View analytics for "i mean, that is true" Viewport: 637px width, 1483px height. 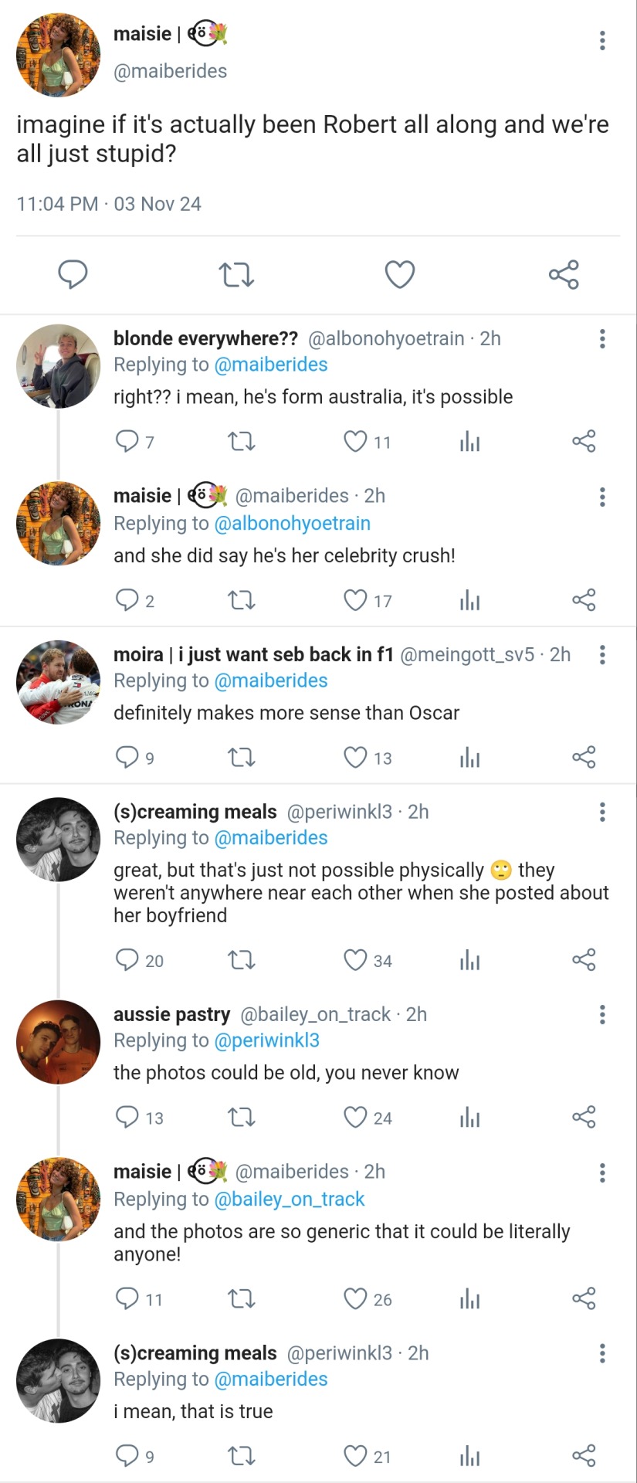[469, 1457]
